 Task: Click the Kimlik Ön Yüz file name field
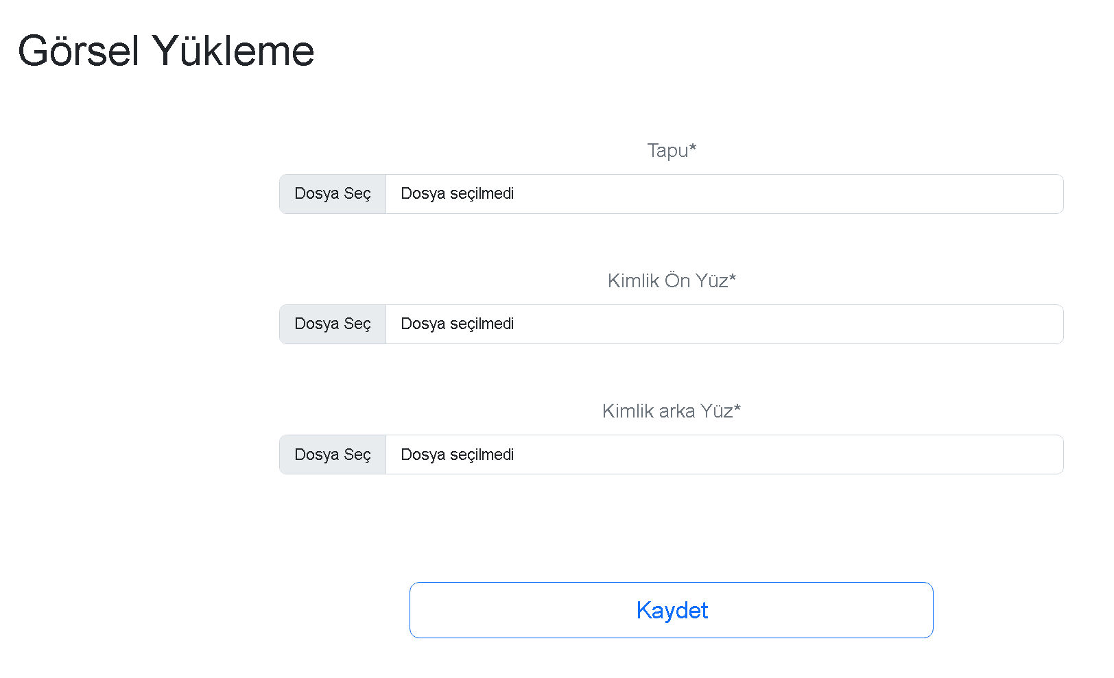tap(724, 324)
